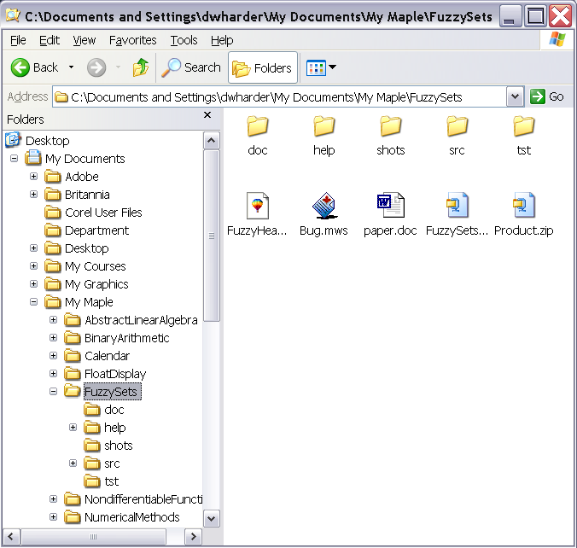This screenshot has width=577, height=548.
Task: Open the Address bar dropdown arrow
Action: [x=515, y=96]
